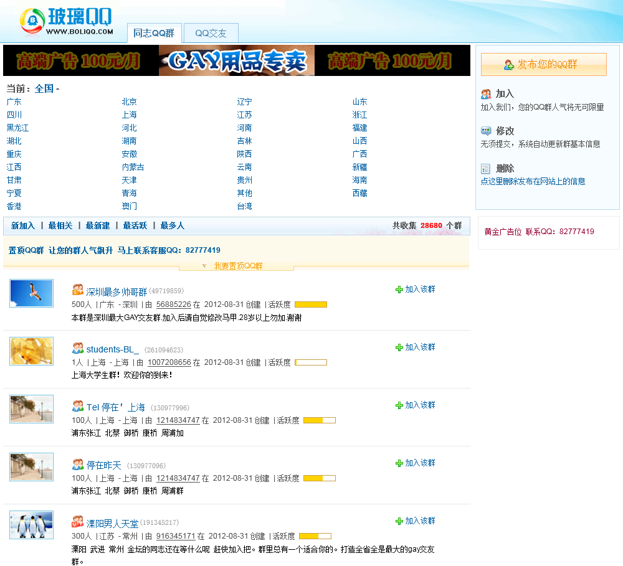
Task: Click 置顶QQ群 promotion text line
Action: coord(115,250)
